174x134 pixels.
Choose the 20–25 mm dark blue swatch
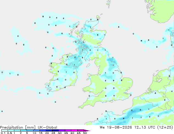pos(49,130)
